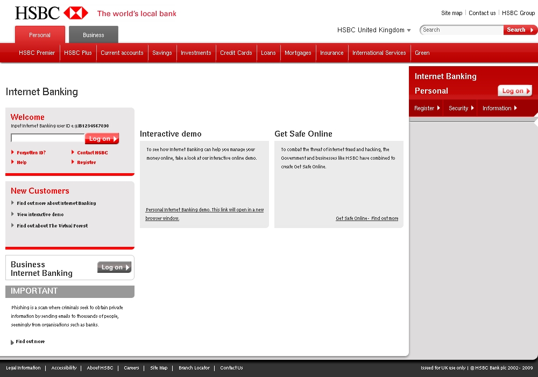This screenshot has width=538, height=377.
Task: Select Savings in the navigation bar
Action: (x=162, y=53)
